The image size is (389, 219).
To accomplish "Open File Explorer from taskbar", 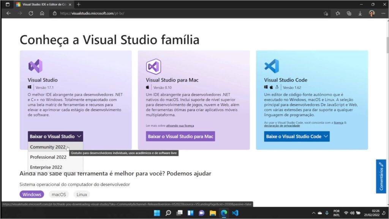I will (213, 213).
